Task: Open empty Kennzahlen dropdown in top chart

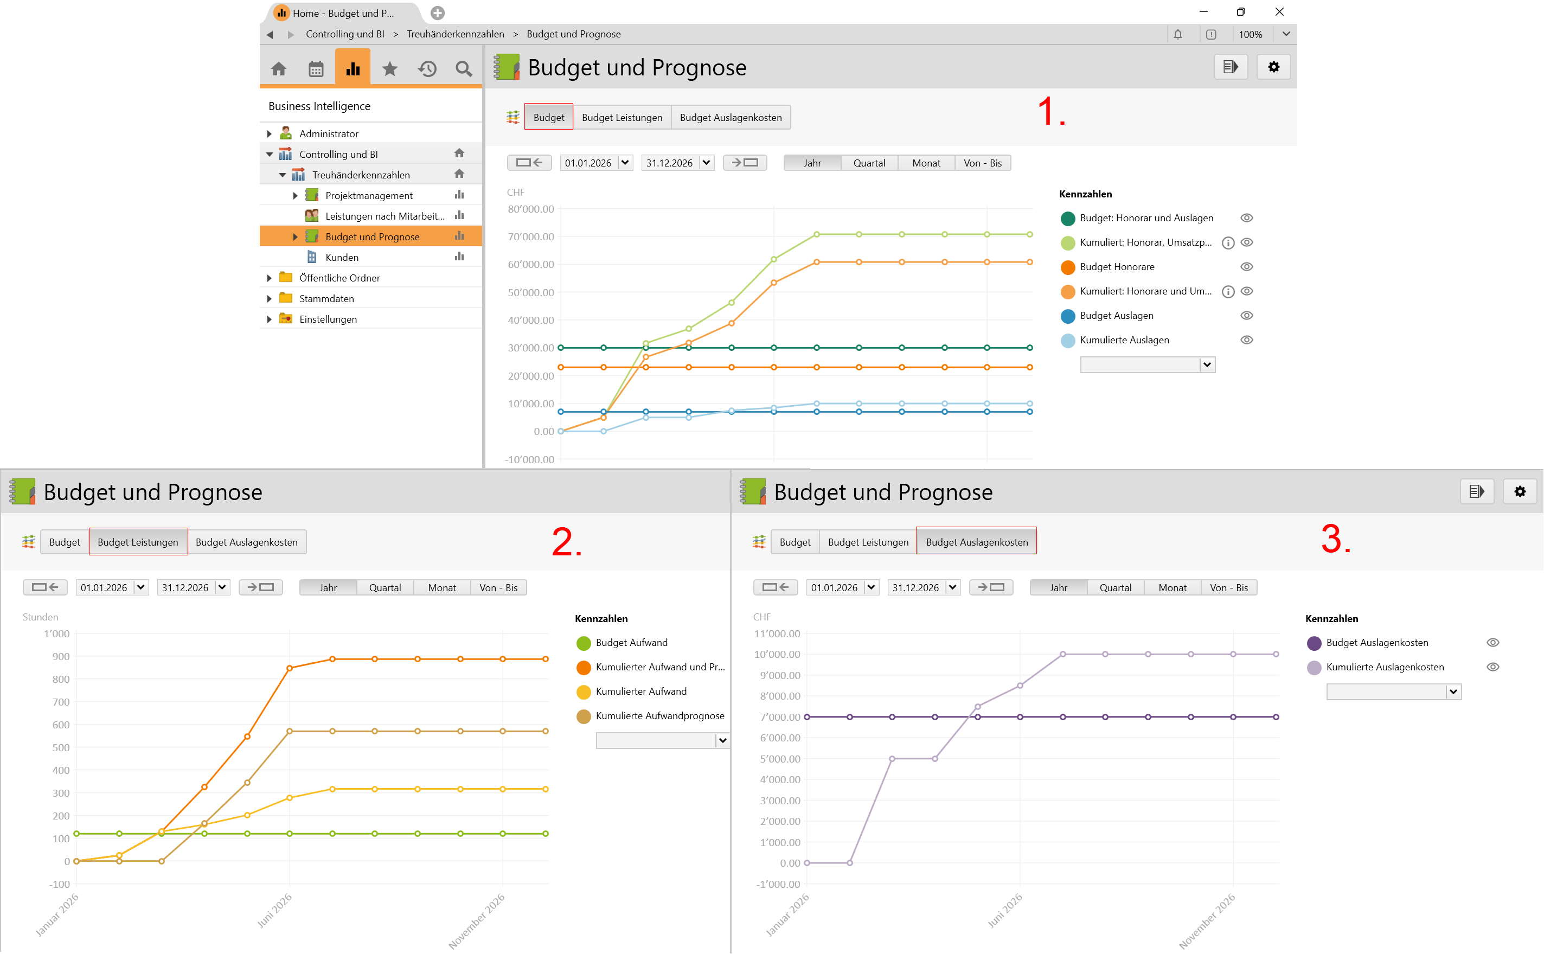Action: (1206, 364)
